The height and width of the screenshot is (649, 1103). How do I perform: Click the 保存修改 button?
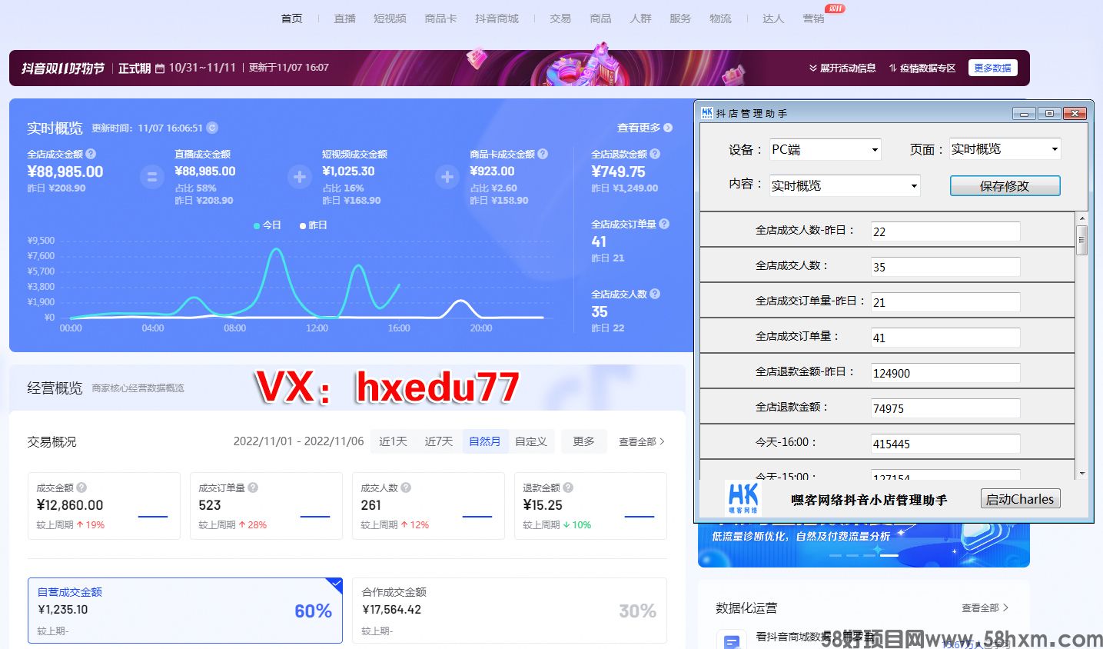tap(1005, 186)
